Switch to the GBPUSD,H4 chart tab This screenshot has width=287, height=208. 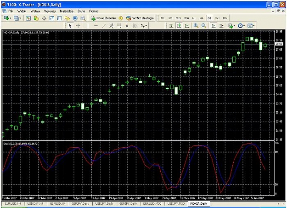(x=58, y=203)
